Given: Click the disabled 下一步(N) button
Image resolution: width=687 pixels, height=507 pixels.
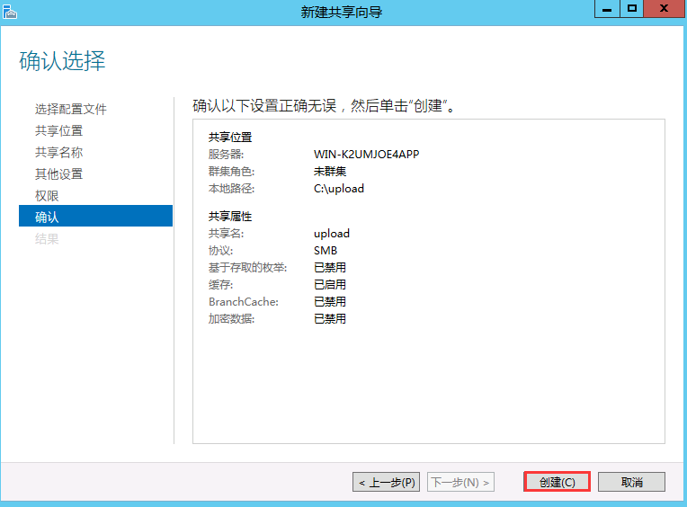Looking at the screenshot, I should (460, 482).
